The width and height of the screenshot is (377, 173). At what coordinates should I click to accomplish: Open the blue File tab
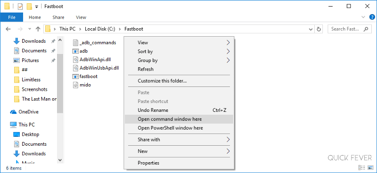[11, 17]
